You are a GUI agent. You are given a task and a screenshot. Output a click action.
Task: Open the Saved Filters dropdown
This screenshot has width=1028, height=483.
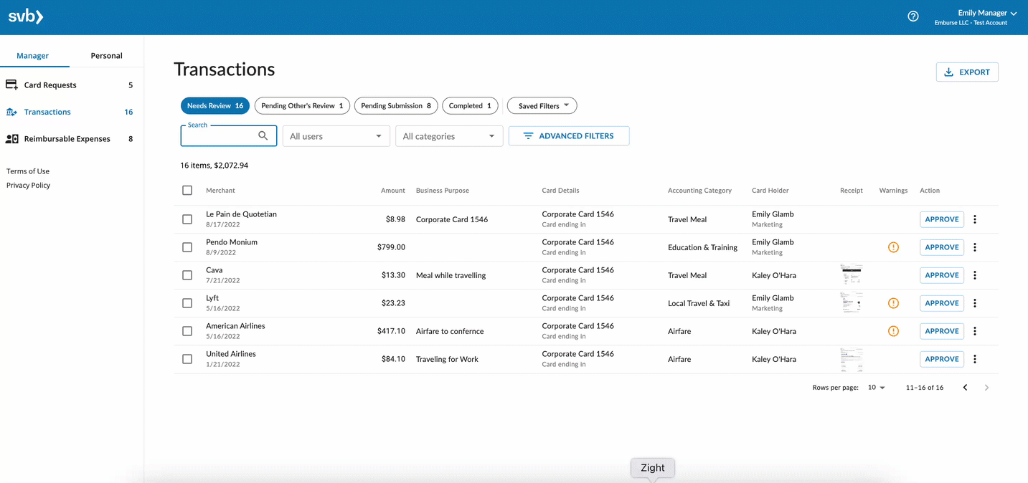click(542, 106)
